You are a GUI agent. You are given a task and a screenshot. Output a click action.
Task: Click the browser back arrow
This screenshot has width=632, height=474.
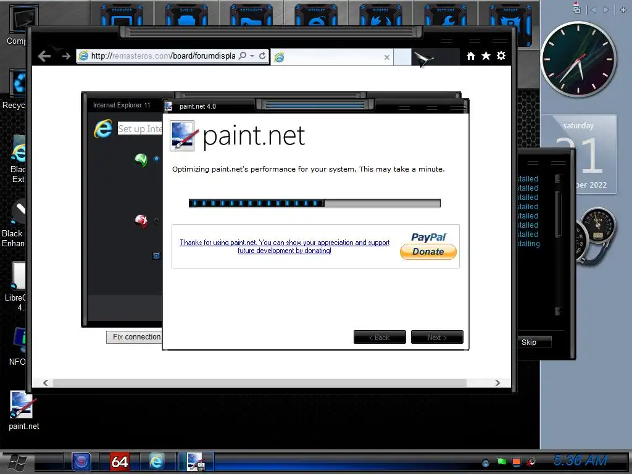(44, 56)
